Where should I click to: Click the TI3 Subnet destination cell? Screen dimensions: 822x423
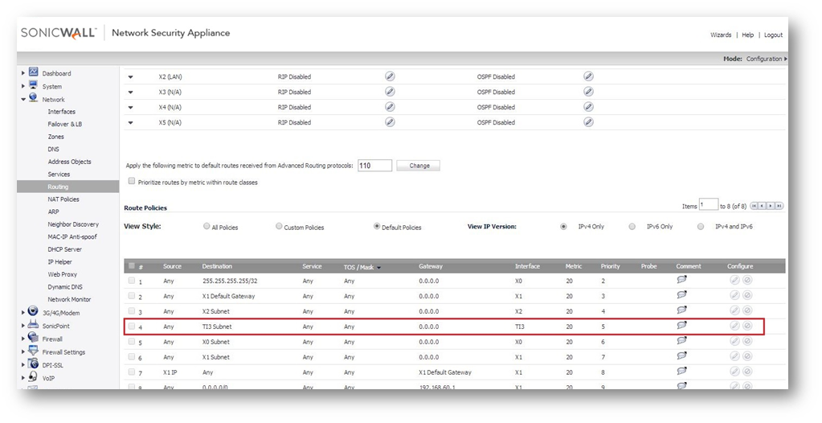(x=216, y=326)
